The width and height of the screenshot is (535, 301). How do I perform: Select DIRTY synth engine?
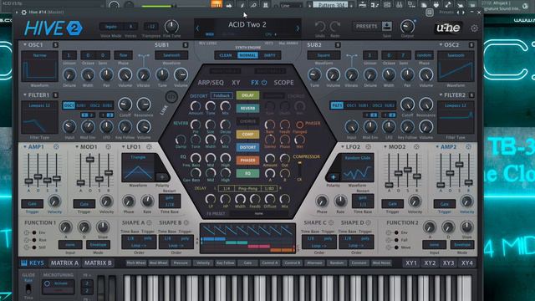pos(270,55)
